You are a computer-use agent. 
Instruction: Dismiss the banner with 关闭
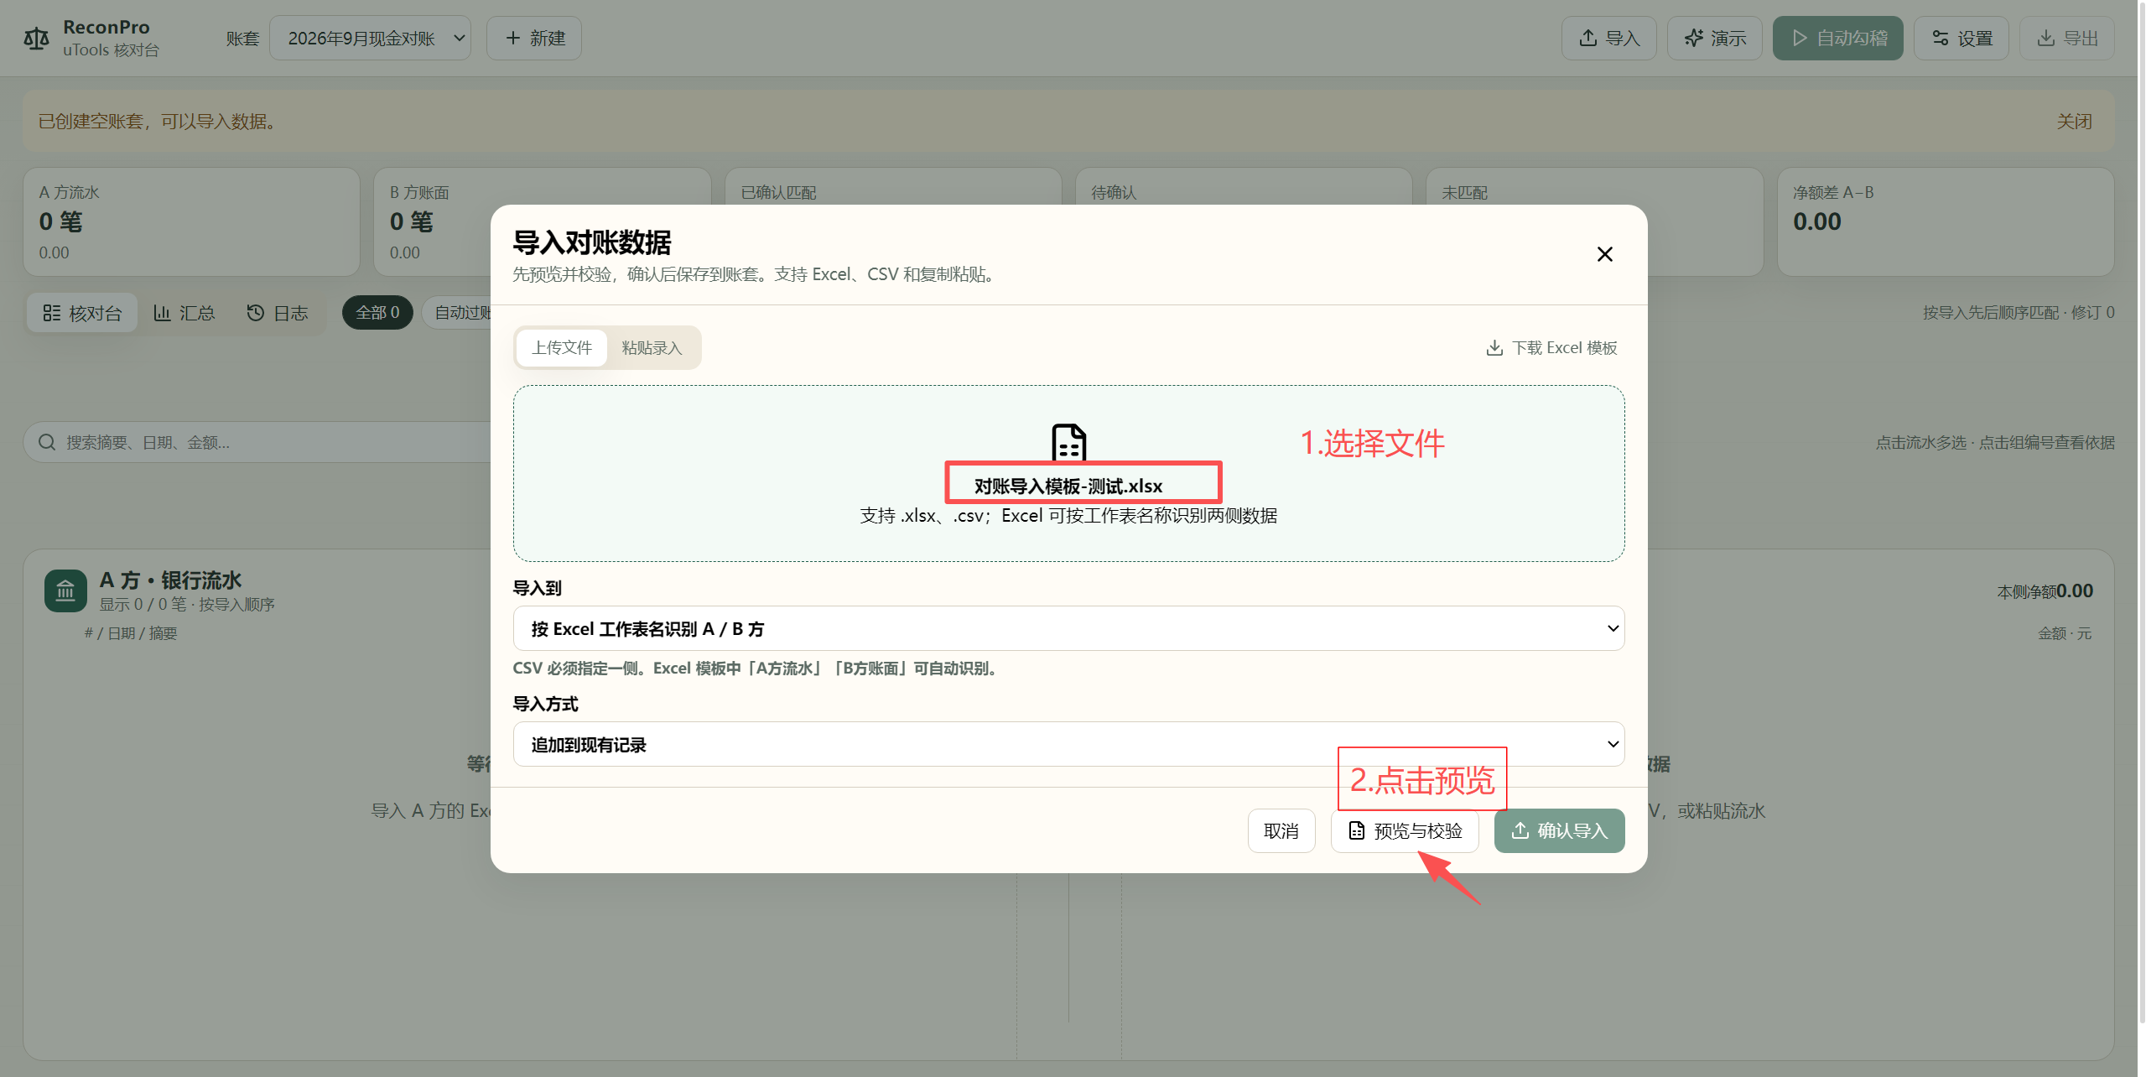pos(2073,122)
